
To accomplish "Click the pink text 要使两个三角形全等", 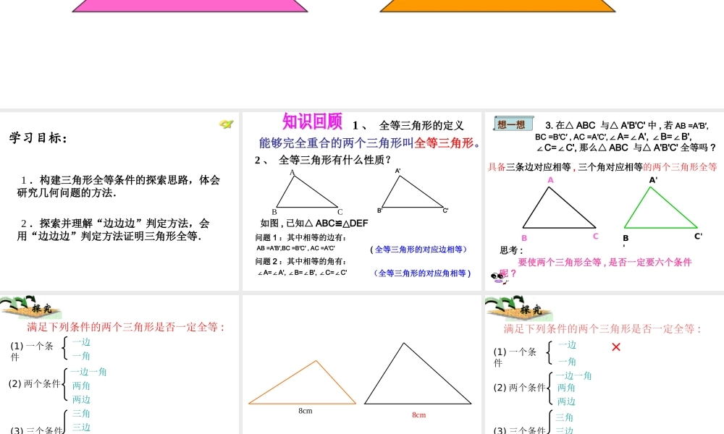I will (605, 263).
